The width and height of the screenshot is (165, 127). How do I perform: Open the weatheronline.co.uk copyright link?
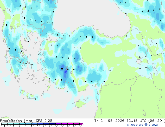click(x=143, y=125)
